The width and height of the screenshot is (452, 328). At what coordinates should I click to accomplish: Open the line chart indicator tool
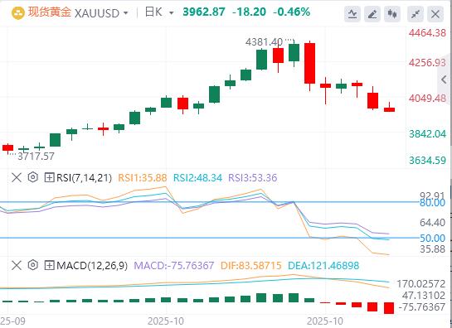point(352,14)
